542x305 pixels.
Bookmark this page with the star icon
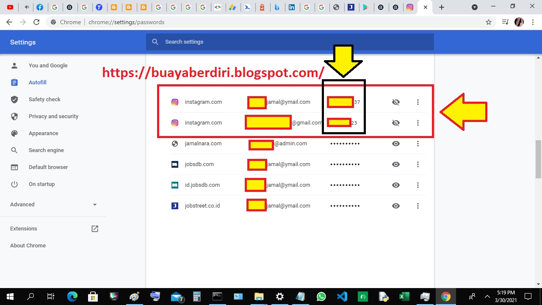489,22
